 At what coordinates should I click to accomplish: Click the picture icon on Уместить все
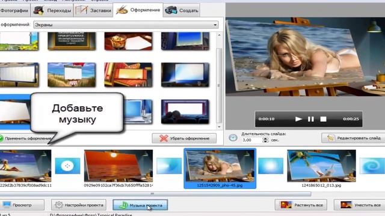(346, 205)
